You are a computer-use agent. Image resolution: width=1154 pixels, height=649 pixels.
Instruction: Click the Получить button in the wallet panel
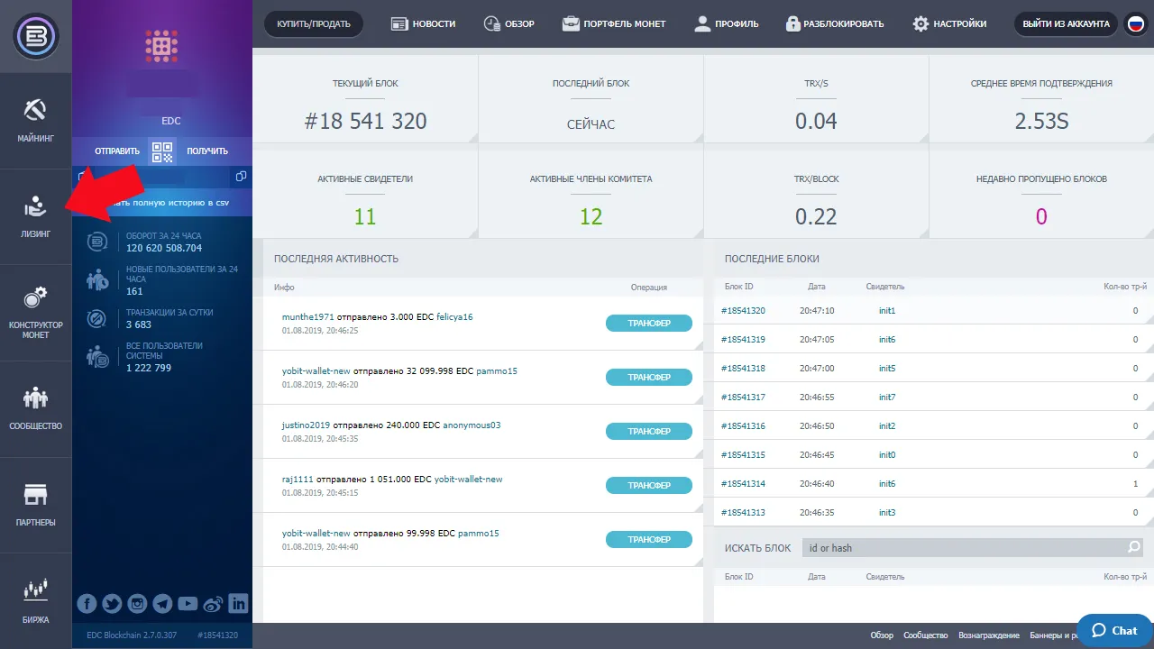(207, 151)
